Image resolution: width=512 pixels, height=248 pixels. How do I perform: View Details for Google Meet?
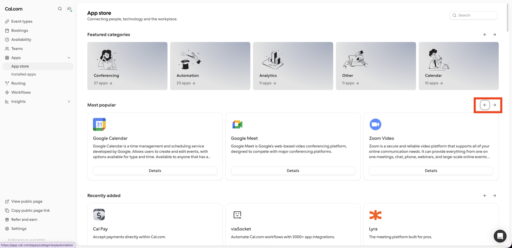click(x=293, y=171)
